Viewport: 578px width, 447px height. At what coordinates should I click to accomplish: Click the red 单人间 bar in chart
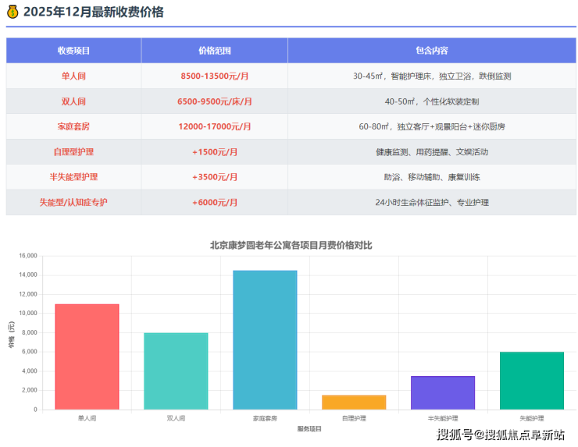pyautogui.click(x=87, y=357)
